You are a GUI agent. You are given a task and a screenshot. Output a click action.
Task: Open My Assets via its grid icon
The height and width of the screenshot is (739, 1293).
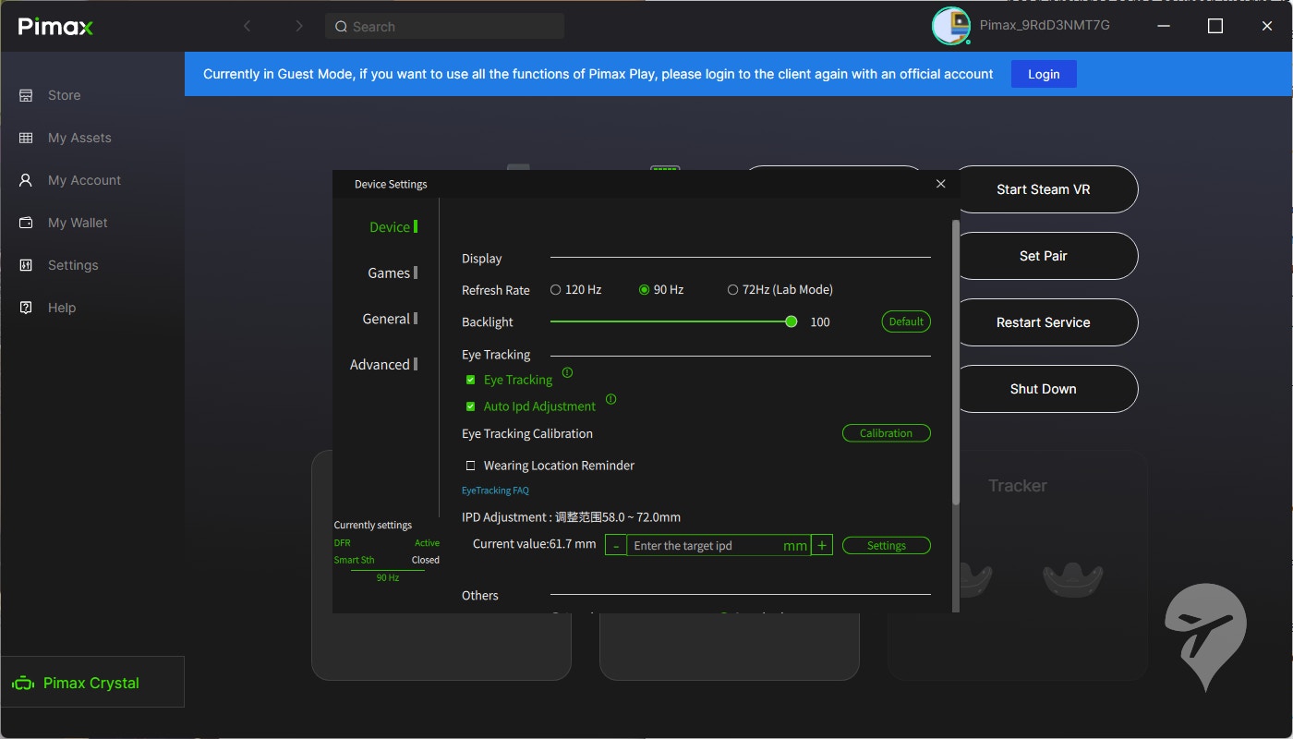(x=26, y=138)
